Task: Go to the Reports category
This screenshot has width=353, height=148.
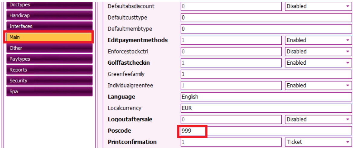Action: click(x=50, y=70)
